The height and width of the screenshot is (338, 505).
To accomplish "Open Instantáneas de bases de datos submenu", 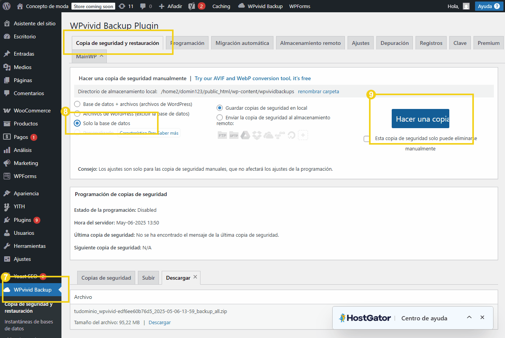I will click(x=29, y=325).
